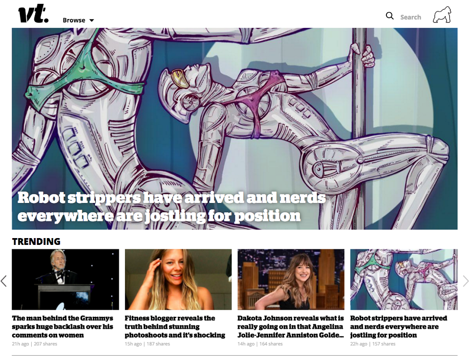Go to the previous trending items arrow
The image size is (469, 362).
[x=4, y=281]
